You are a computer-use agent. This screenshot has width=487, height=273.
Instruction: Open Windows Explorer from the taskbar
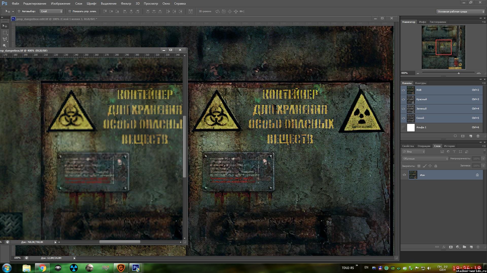26,268
